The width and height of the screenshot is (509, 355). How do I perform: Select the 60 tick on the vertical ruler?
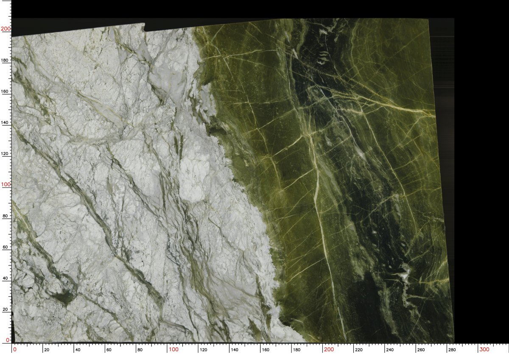pyautogui.click(x=6, y=247)
